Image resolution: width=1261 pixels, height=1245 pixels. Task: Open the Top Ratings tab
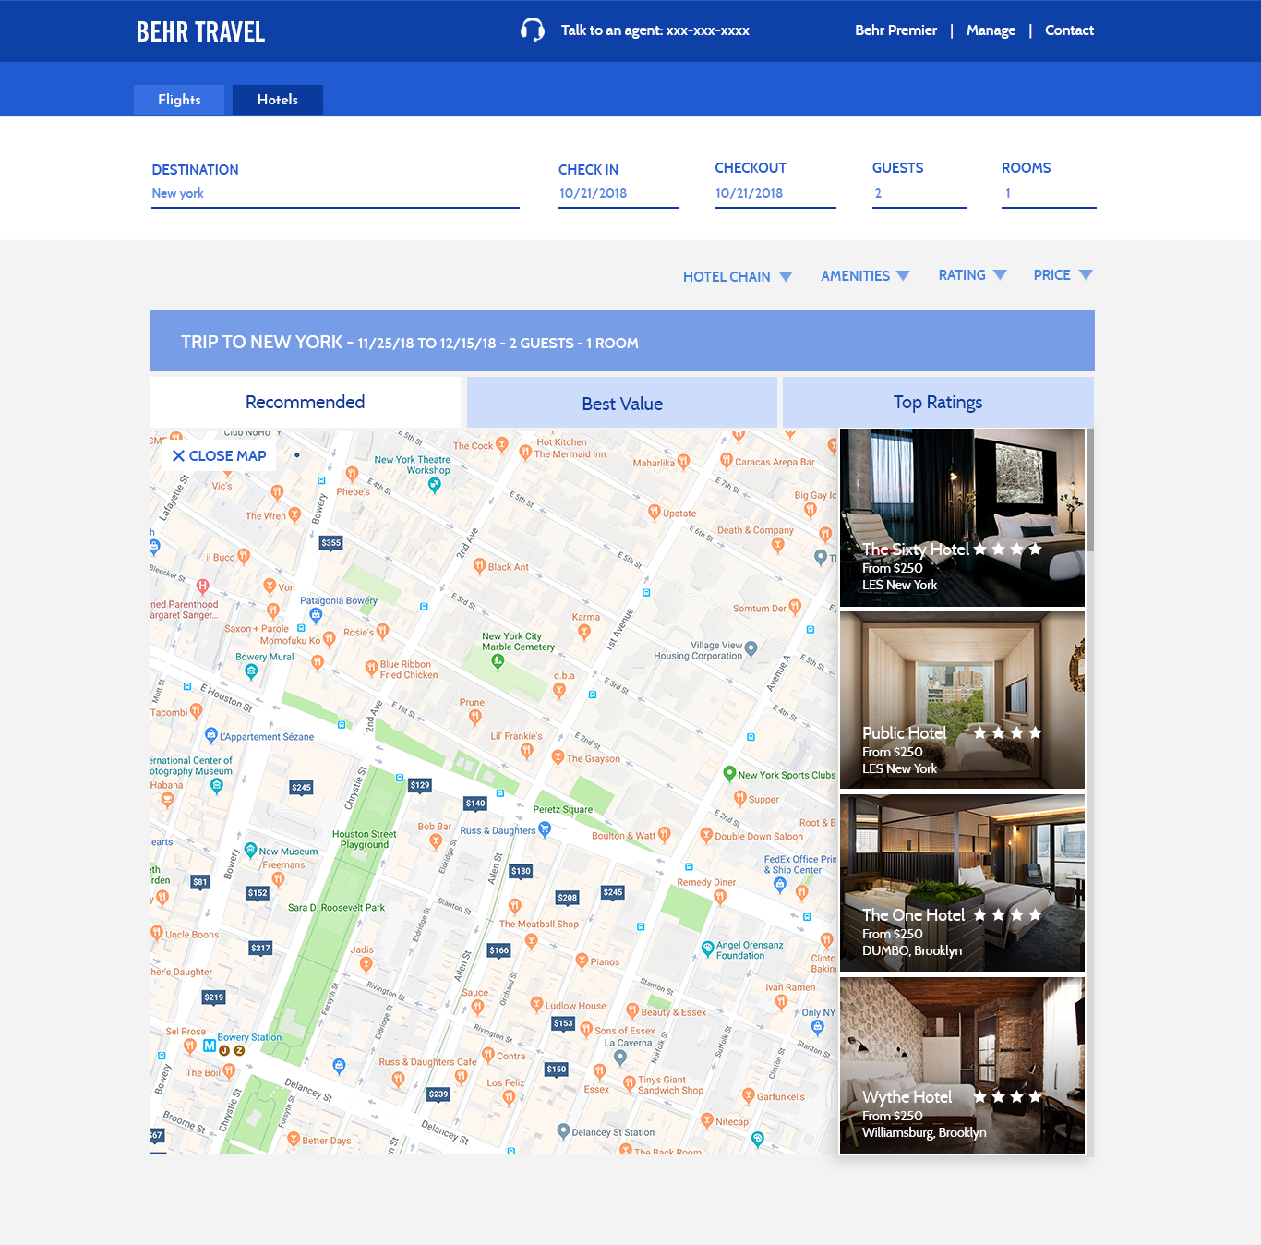(938, 402)
